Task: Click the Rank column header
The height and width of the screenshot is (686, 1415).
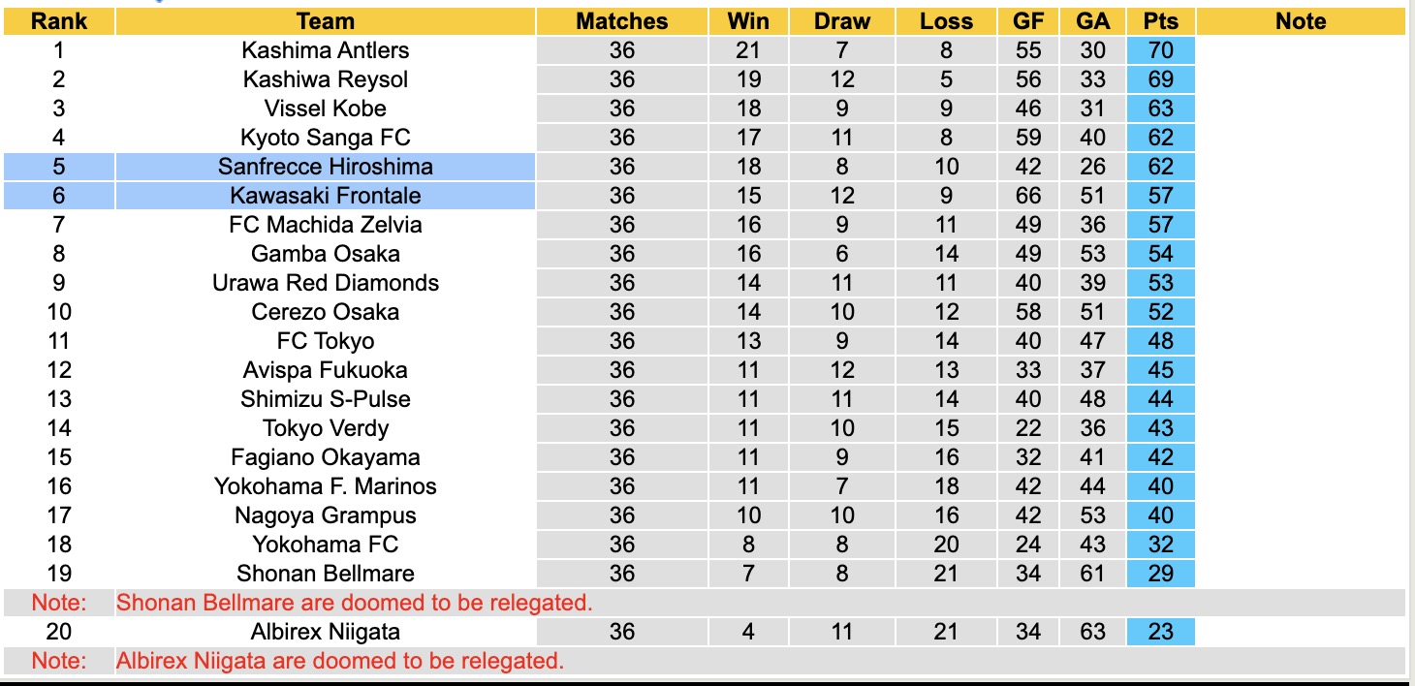Action: 59,21
